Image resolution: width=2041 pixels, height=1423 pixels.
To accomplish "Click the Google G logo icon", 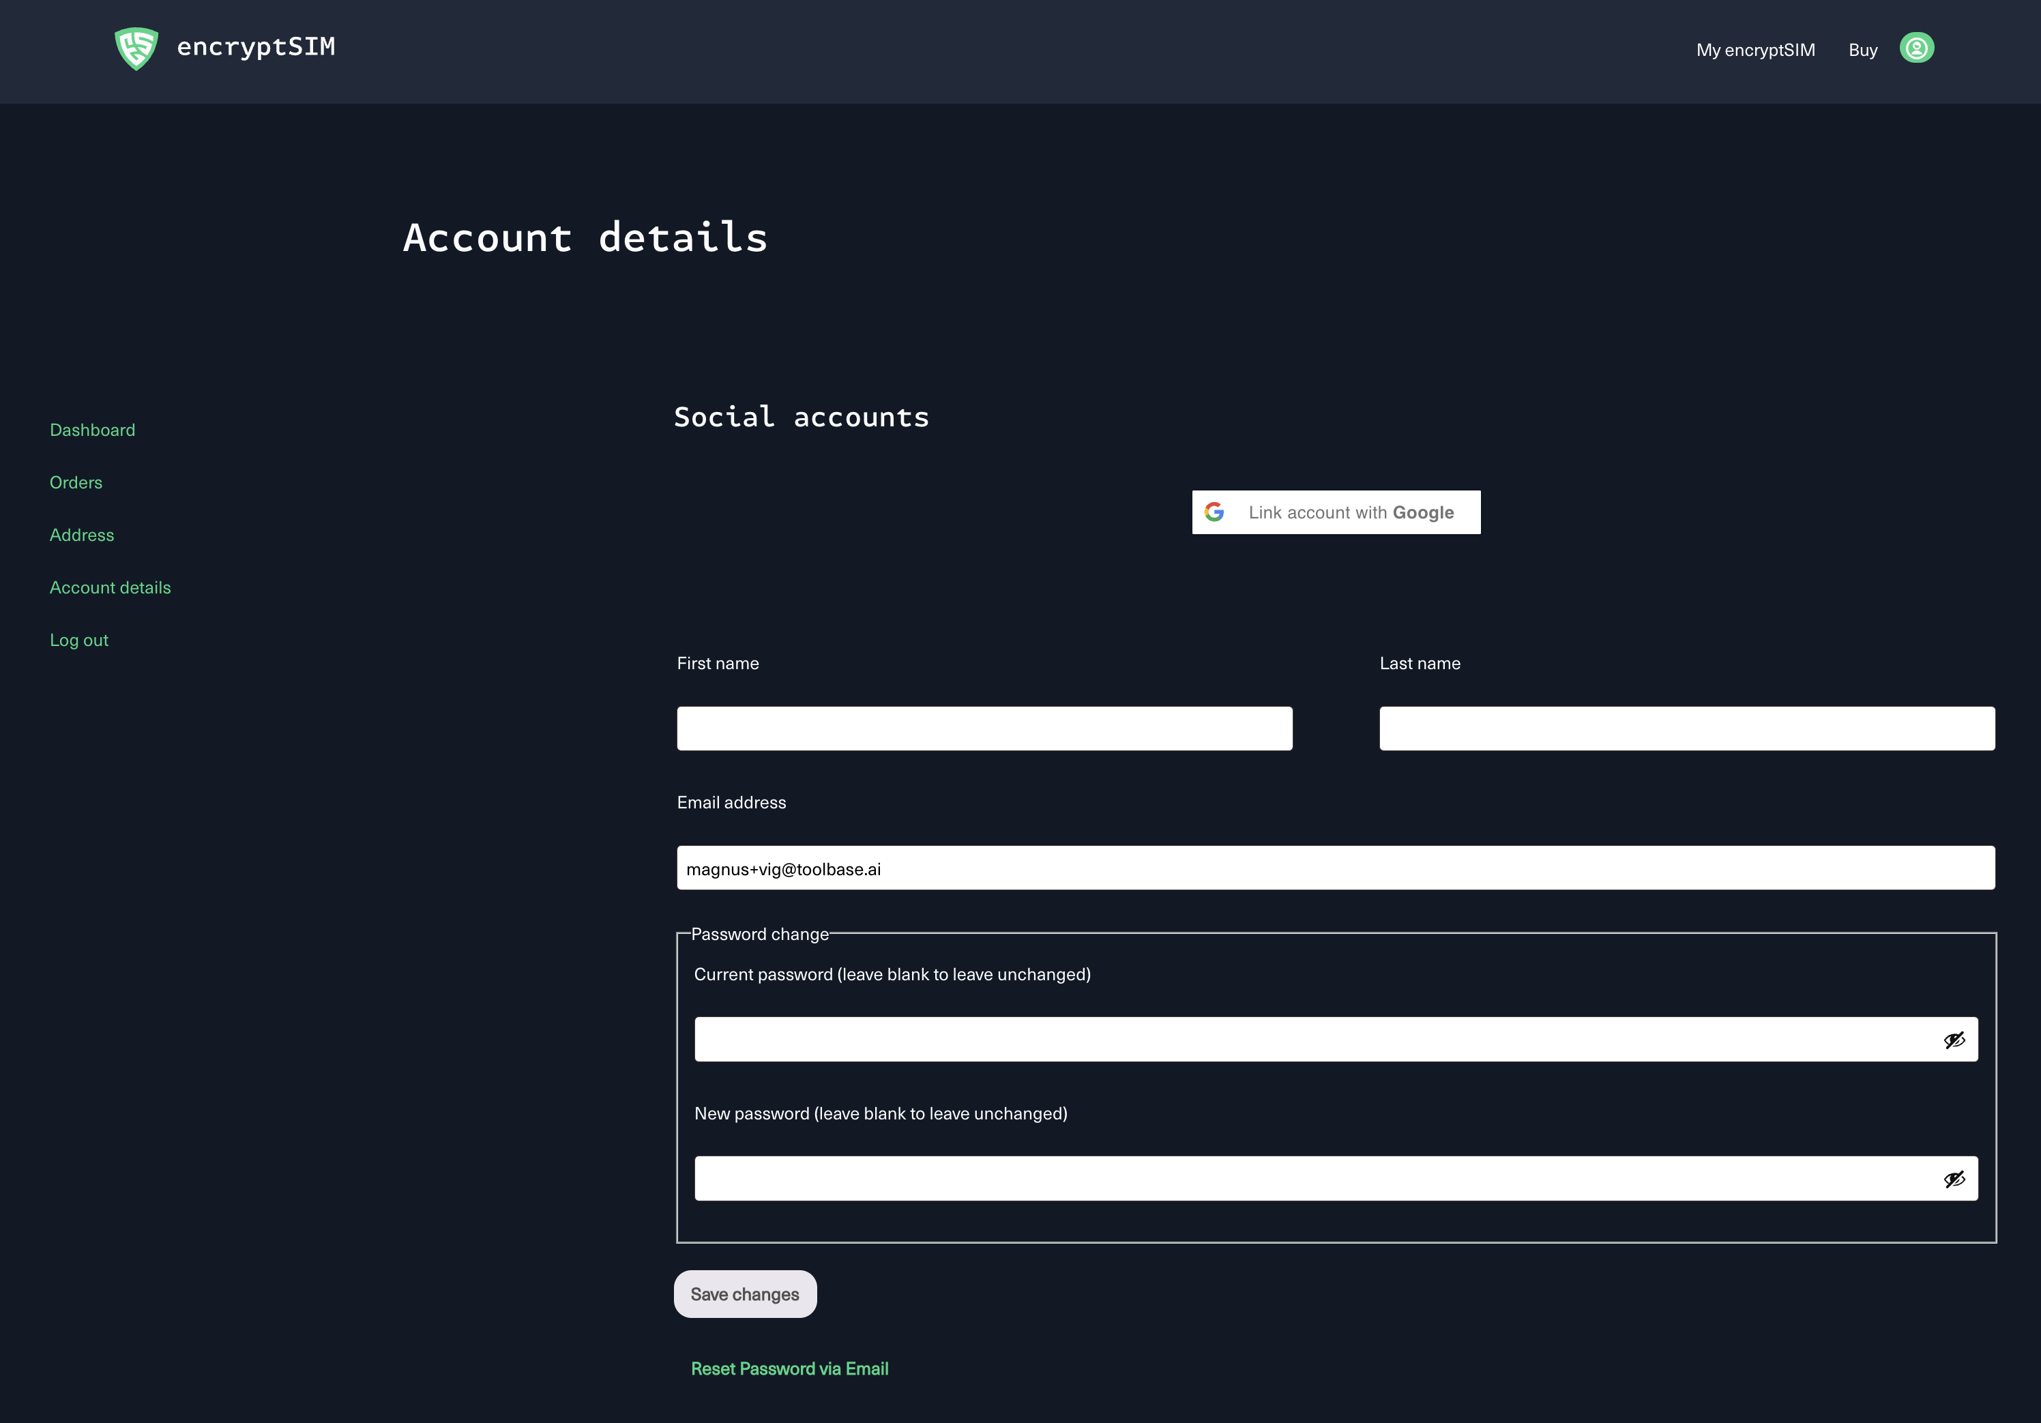I will (x=1214, y=512).
